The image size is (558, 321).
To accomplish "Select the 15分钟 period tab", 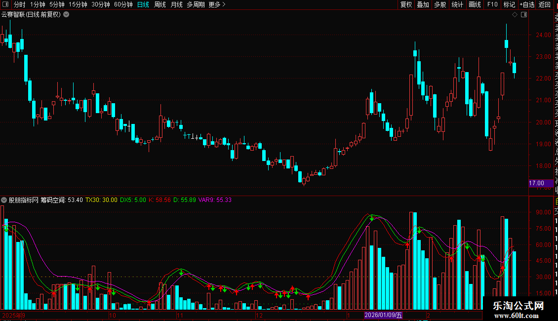I will point(78,4).
